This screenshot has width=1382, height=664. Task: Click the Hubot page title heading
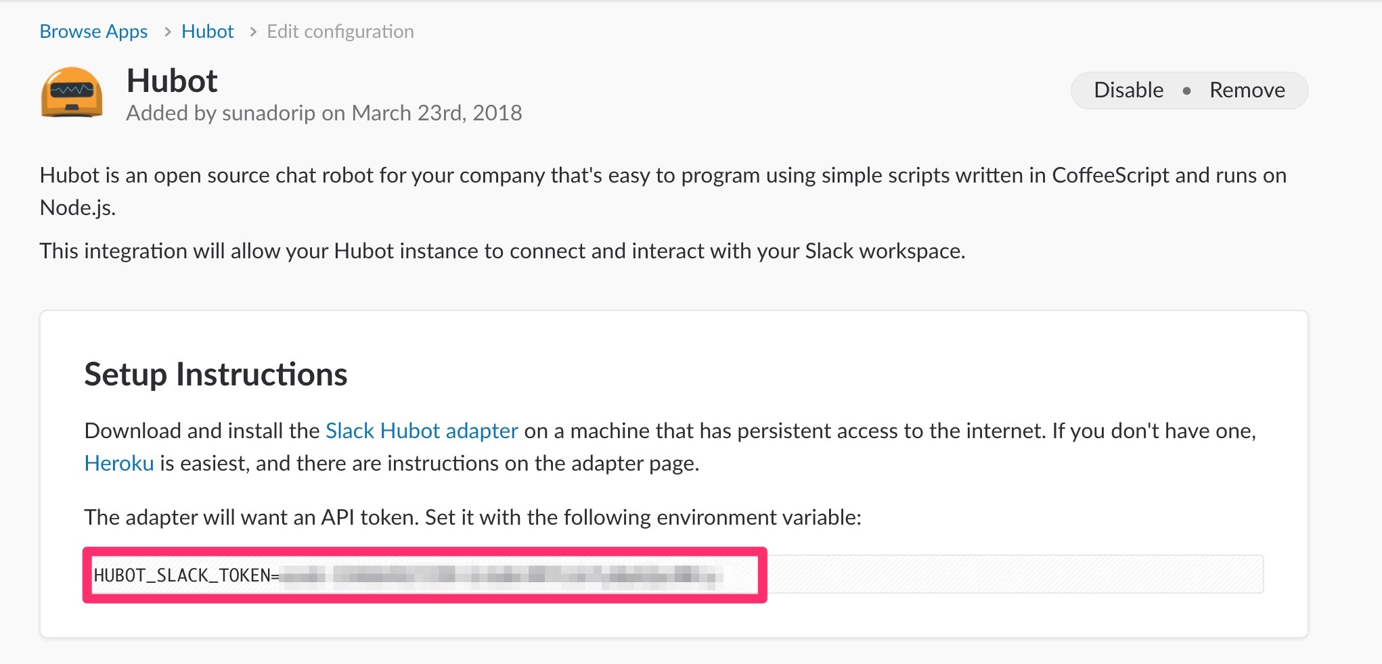coord(172,81)
